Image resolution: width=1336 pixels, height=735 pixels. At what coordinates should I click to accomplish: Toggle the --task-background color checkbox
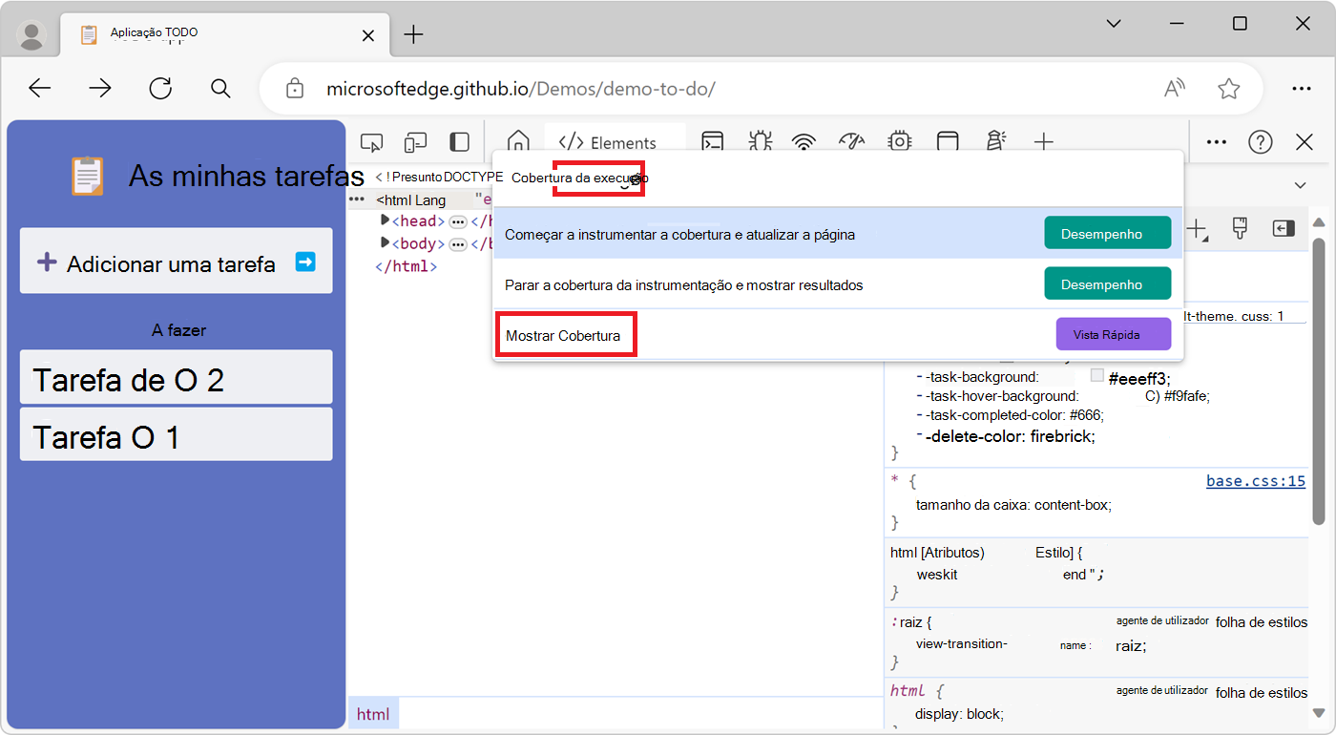1096,375
